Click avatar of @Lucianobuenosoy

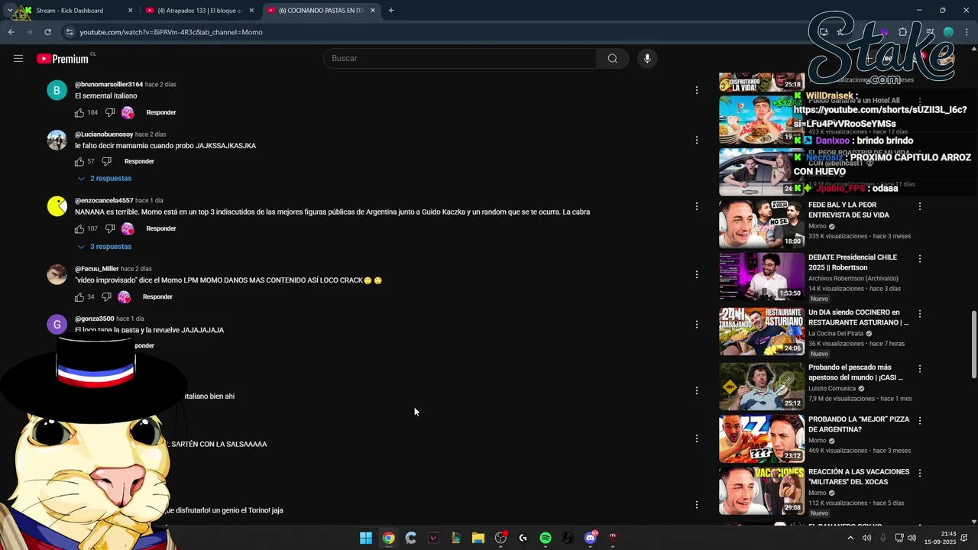pos(57,140)
